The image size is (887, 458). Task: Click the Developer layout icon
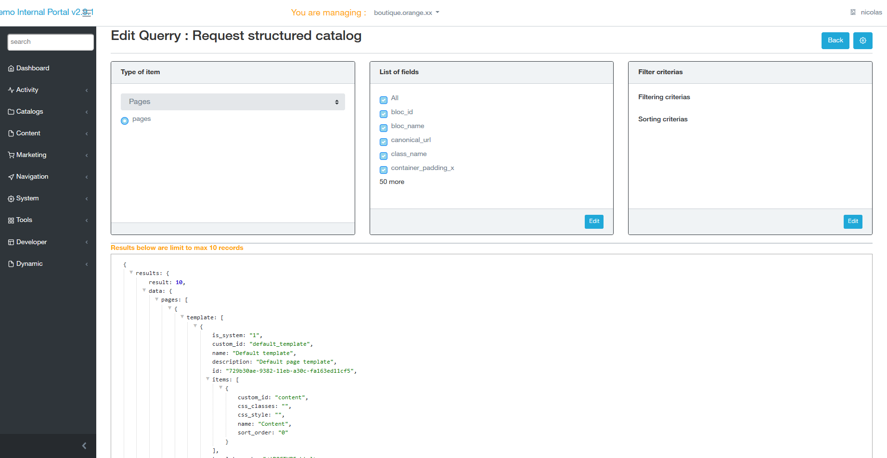coord(11,242)
